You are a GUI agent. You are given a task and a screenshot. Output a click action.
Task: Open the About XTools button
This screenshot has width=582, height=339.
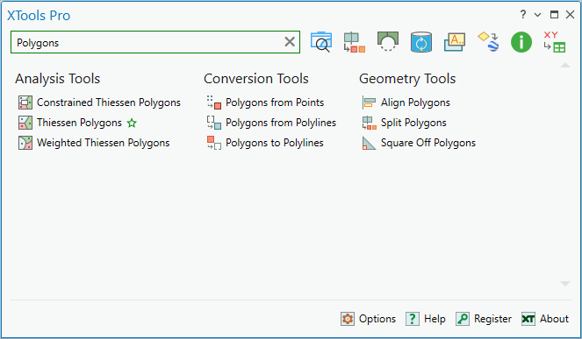(545, 319)
